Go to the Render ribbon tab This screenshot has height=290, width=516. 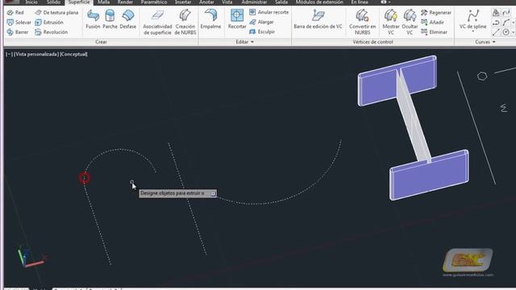coord(126,2)
